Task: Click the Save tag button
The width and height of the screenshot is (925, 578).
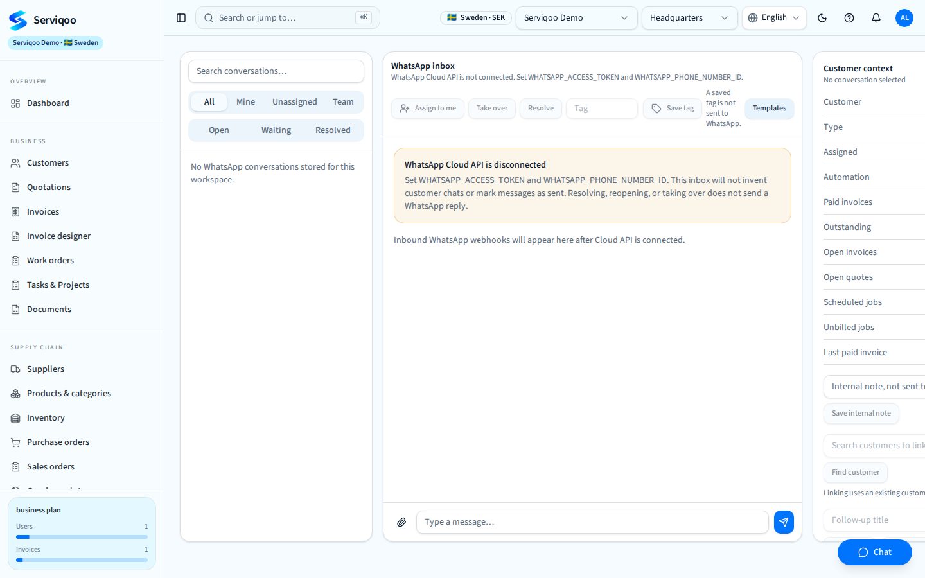Action: tap(673, 109)
